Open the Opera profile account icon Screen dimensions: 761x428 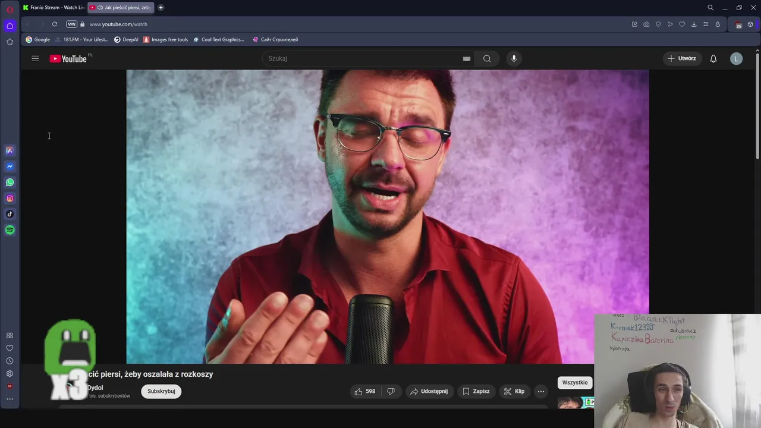[x=718, y=24]
